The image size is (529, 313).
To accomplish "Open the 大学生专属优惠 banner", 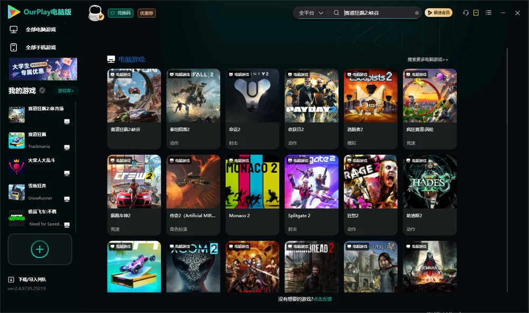I will point(43,69).
